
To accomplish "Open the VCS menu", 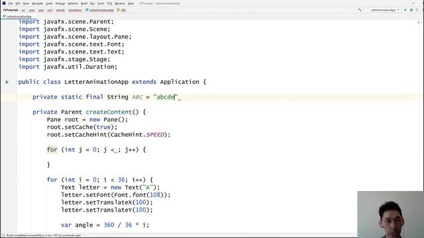I will [x=109, y=3].
